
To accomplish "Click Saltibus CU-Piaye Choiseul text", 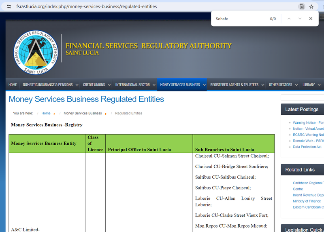I will coord(223,188).
